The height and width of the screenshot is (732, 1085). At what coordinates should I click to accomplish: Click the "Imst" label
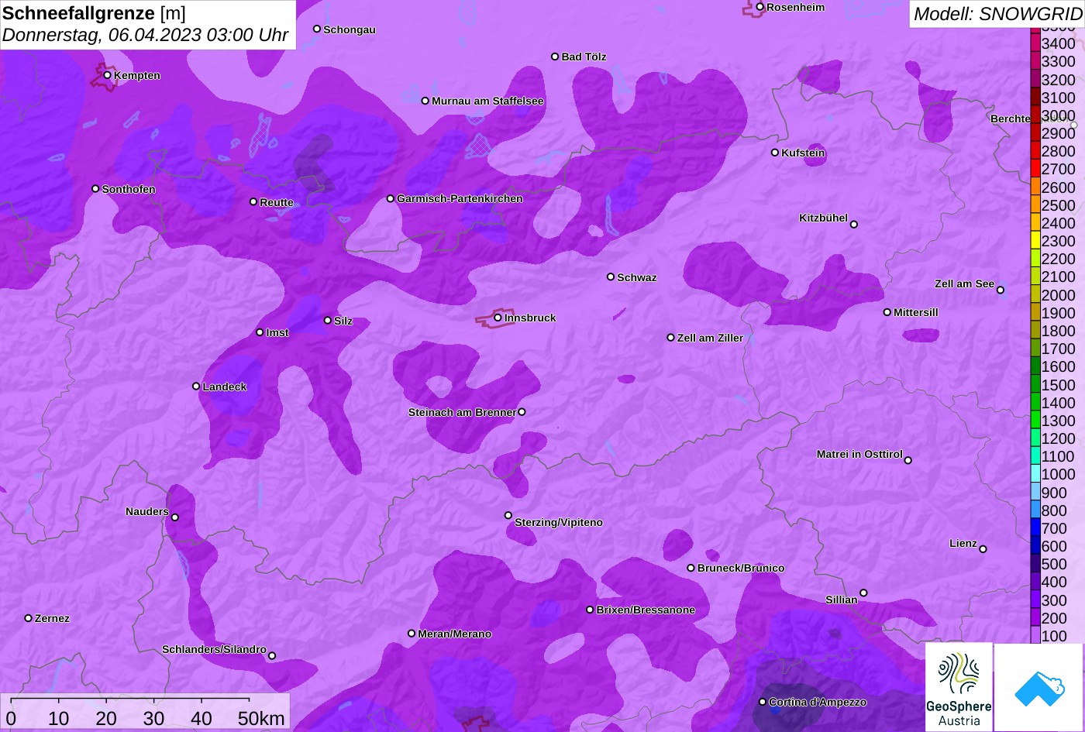[277, 333]
